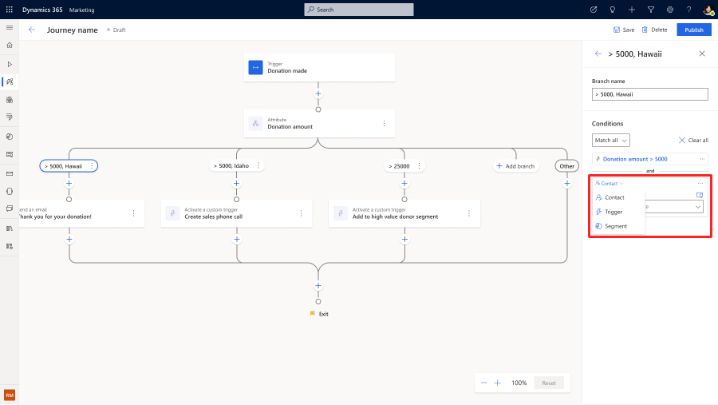This screenshot has height=405, width=718.
Task: Click the Publish button
Action: (x=693, y=30)
